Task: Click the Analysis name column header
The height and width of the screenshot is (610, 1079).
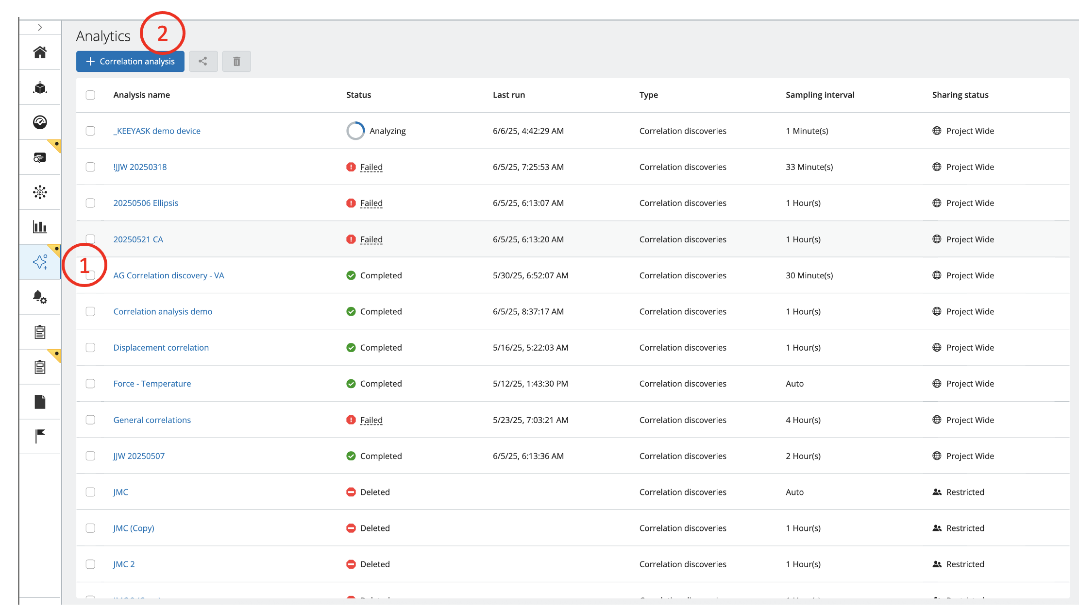Action: point(141,95)
